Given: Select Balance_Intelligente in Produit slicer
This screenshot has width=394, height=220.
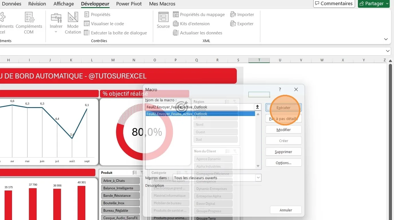Looking at the screenshot, I should tap(120, 188).
